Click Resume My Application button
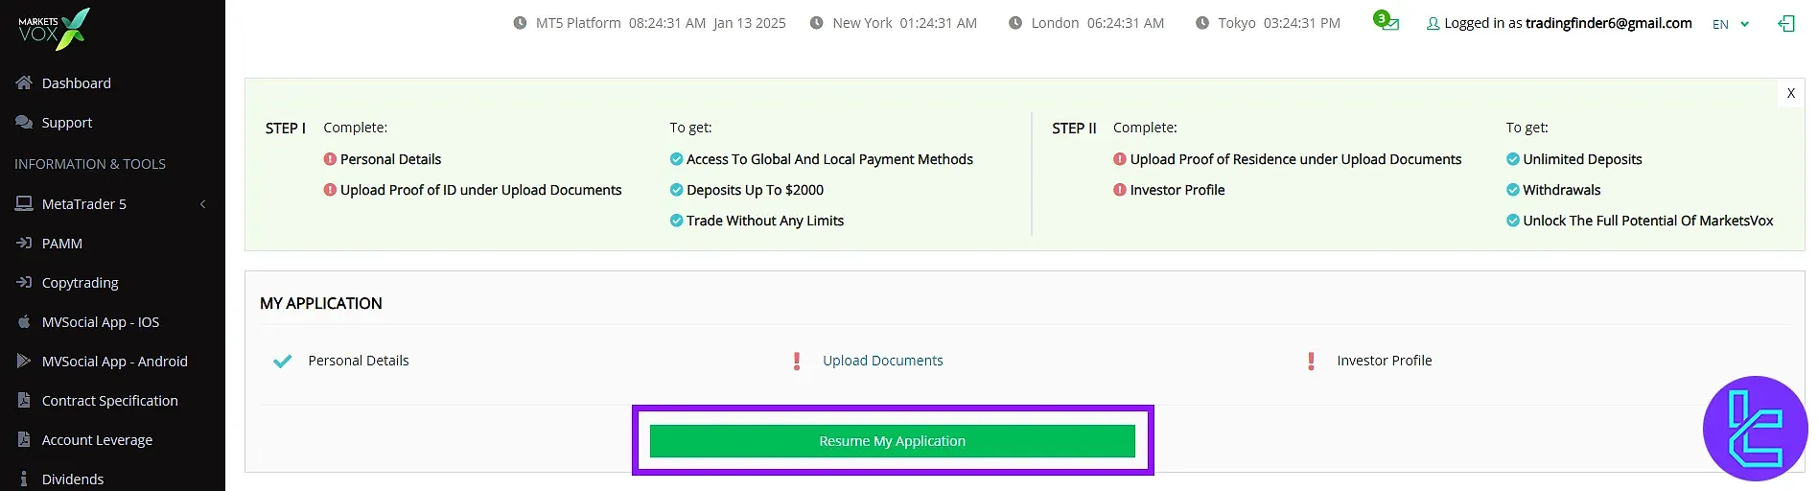Image resolution: width=1818 pixels, height=491 pixels. click(x=893, y=441)
